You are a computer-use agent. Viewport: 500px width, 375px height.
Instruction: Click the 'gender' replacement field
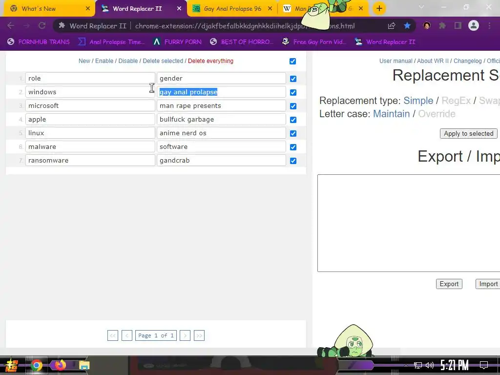[x=221, y=79]
